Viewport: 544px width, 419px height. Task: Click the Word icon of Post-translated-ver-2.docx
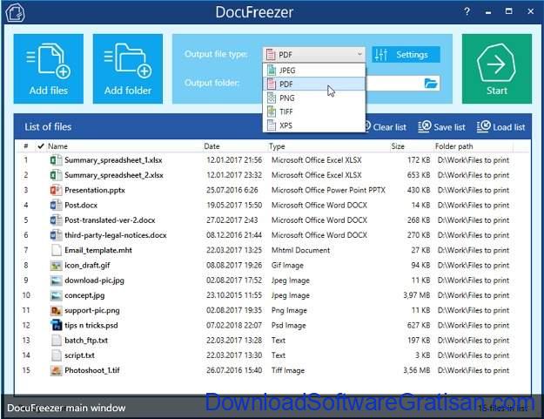click(x=56, y=220)
